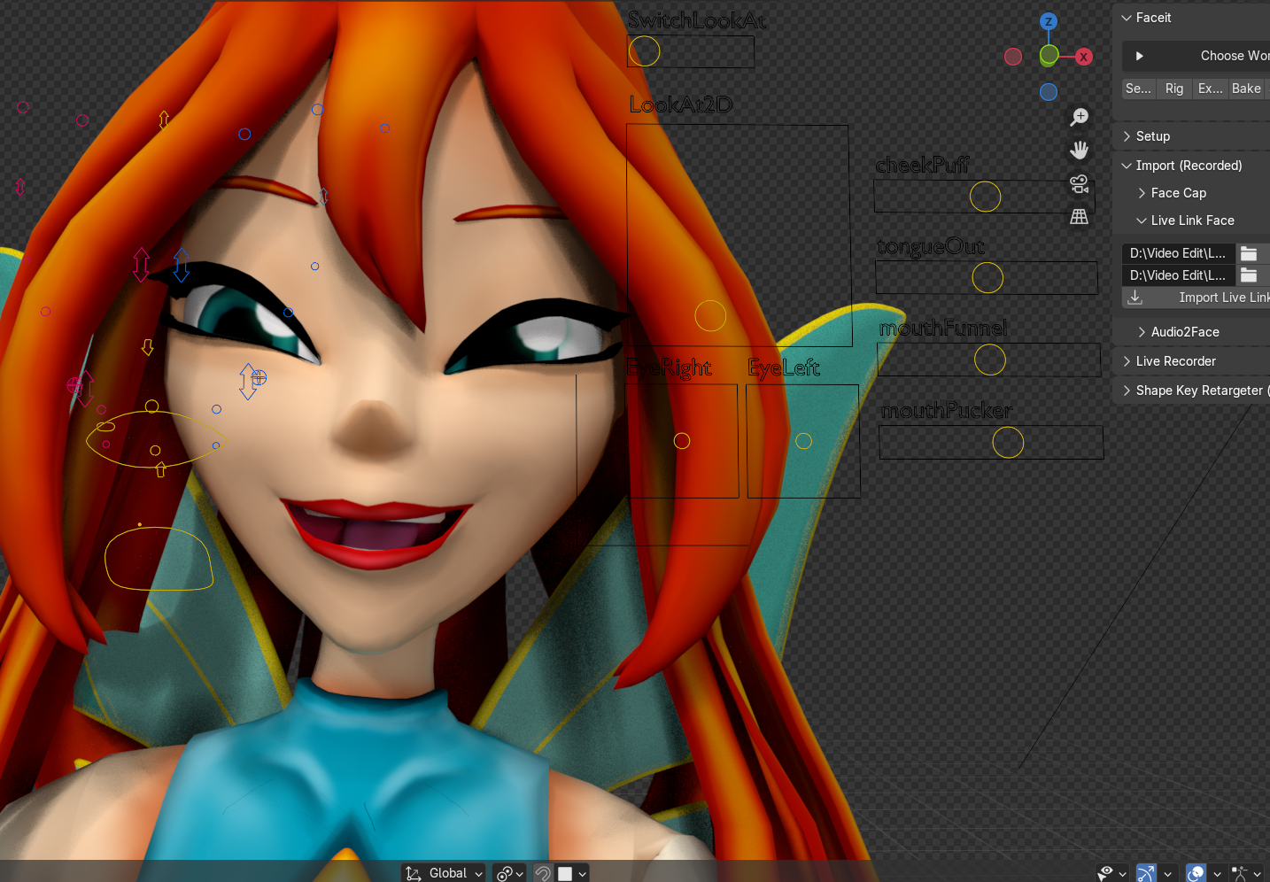Click the play icon beside Choose Workspace

[x=1140, y=56]
